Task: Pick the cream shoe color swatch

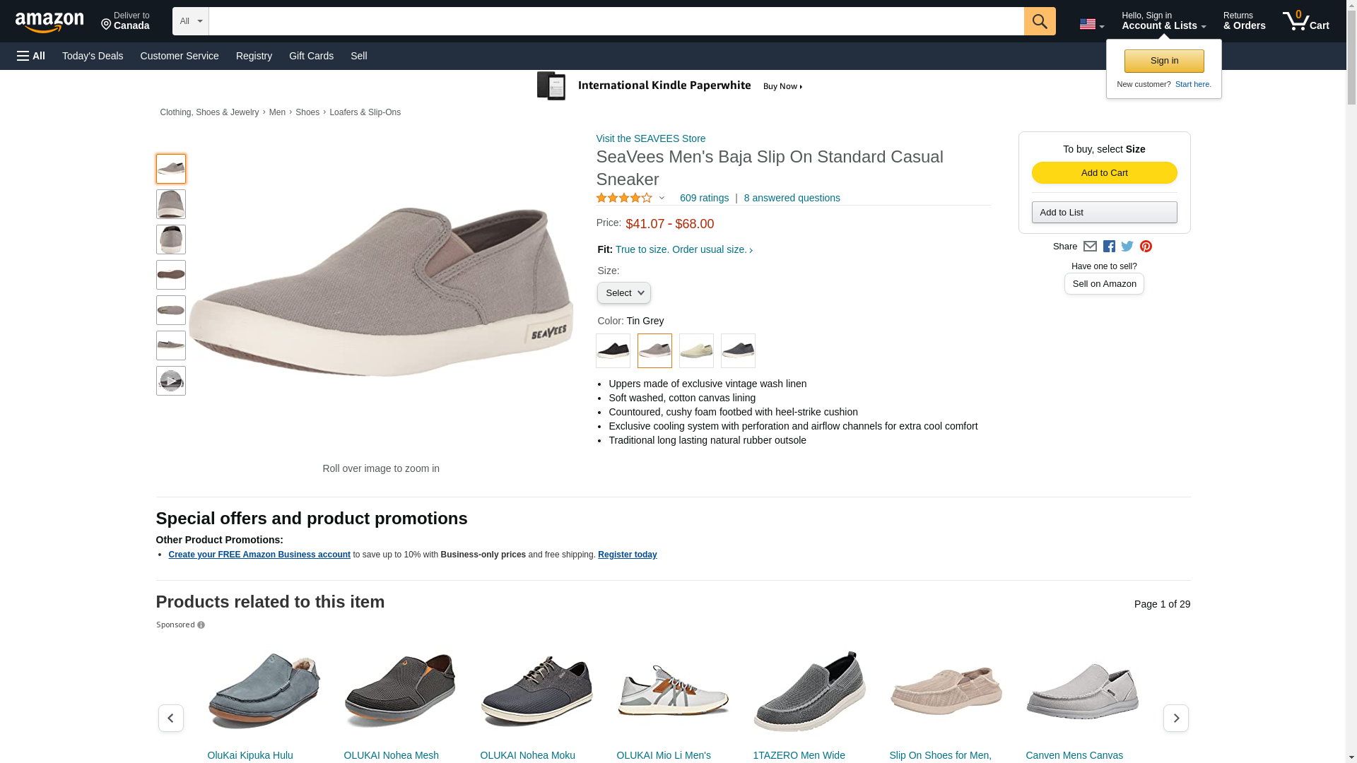Action: pos(696,350)
